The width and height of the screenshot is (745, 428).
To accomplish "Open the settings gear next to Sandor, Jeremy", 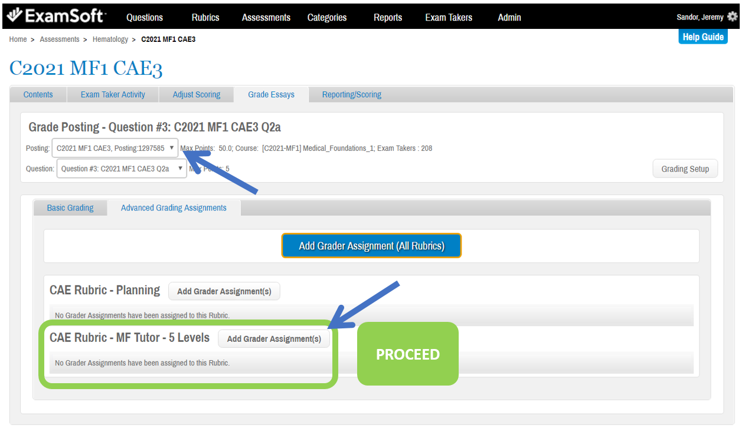I will [732, 17].
